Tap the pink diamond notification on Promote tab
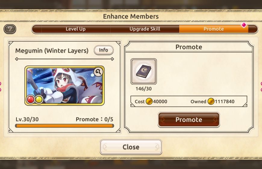262x169 pixels. [x=244, y=25]
